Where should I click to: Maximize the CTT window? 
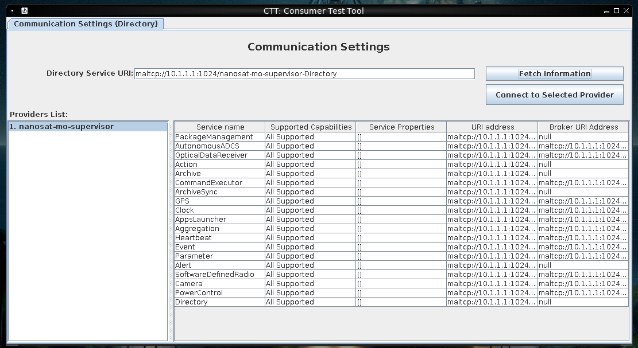616,11
